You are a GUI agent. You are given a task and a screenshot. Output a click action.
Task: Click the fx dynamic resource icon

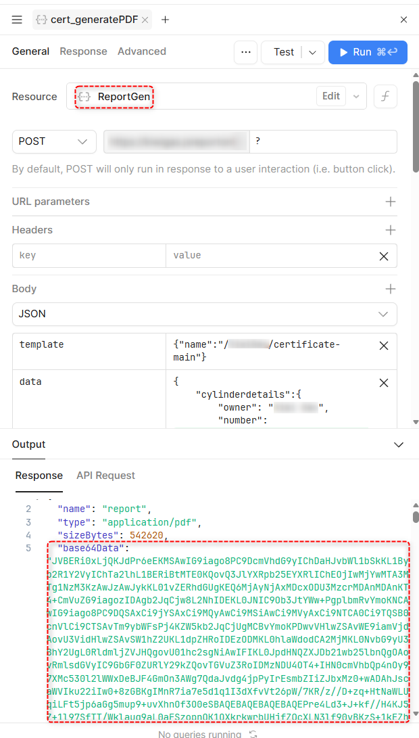385,97
